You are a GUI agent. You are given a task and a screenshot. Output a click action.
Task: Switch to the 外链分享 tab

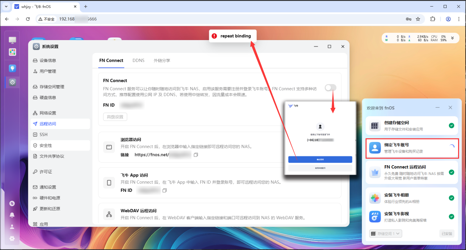[162, 60]
